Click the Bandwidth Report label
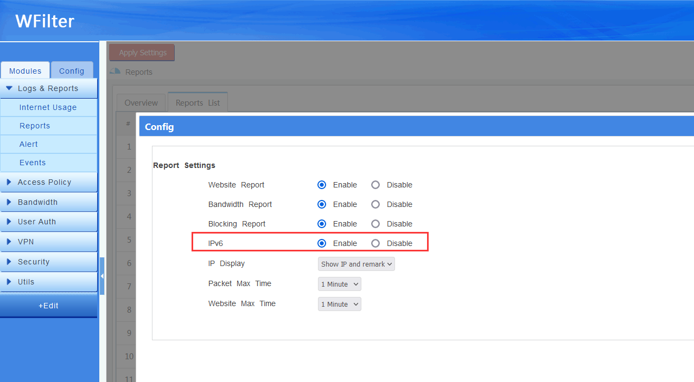 pyautogui.click(x=240, y=204)
